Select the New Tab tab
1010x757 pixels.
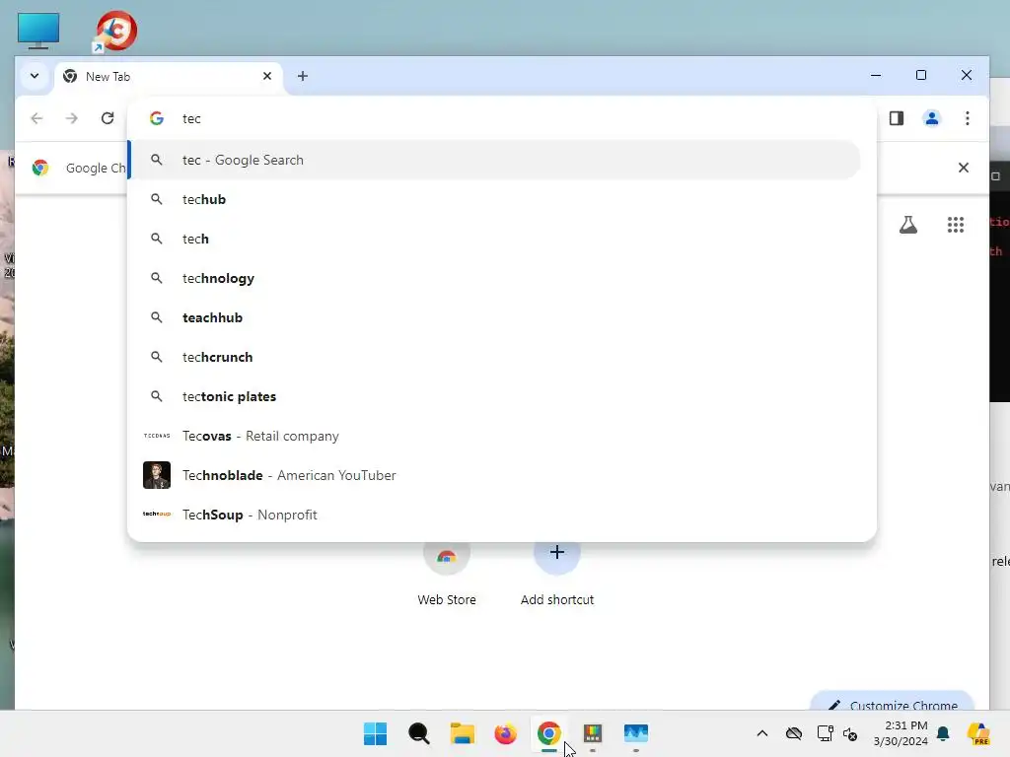click(x=169, y=77)
